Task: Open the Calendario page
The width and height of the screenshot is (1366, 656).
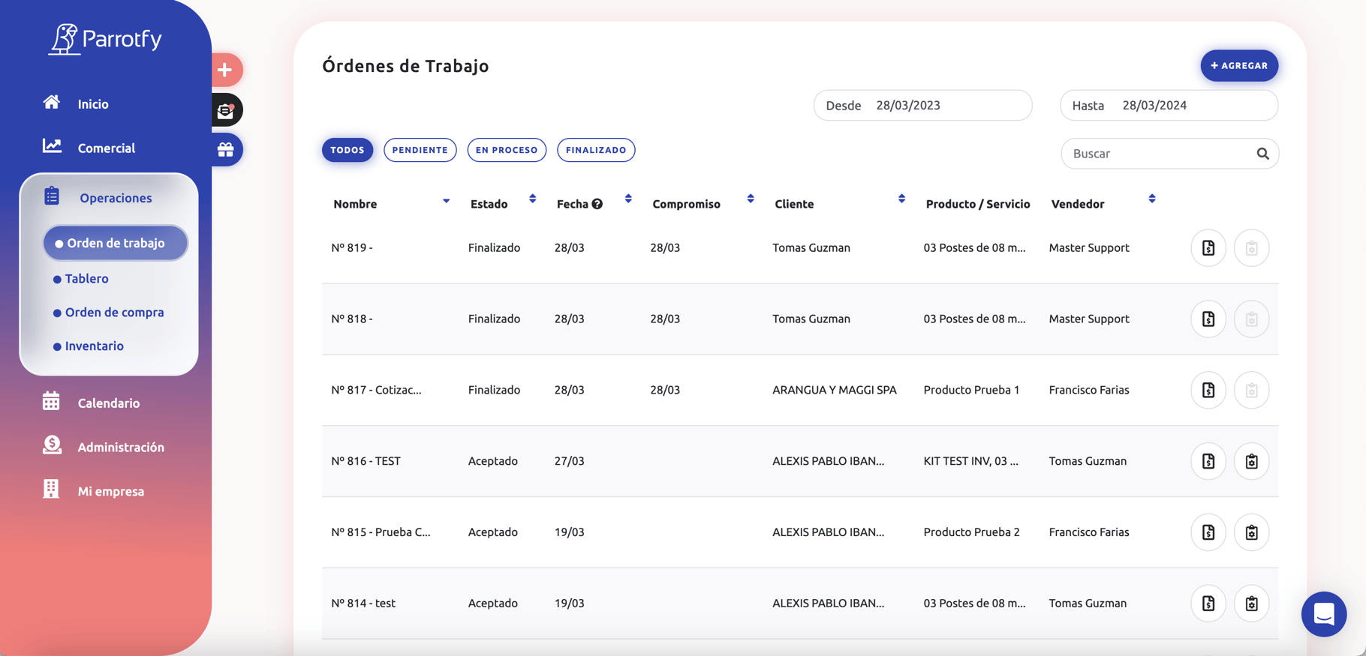Action: (x=108, y=403)
